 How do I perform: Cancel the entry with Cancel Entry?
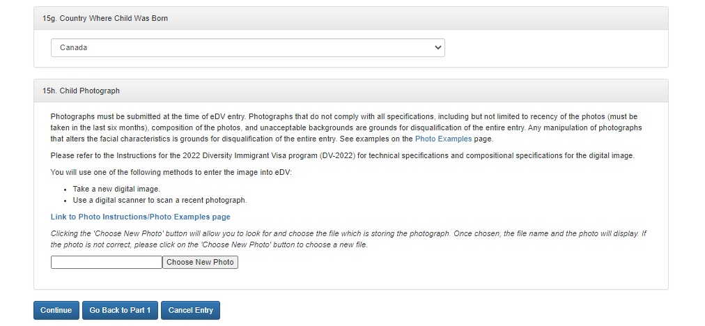pyautogui.click(x=190, y=310)
